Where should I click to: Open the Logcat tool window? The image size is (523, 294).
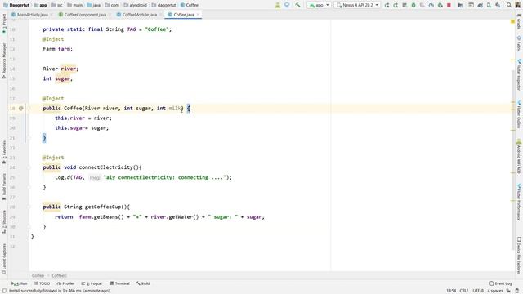92,283
